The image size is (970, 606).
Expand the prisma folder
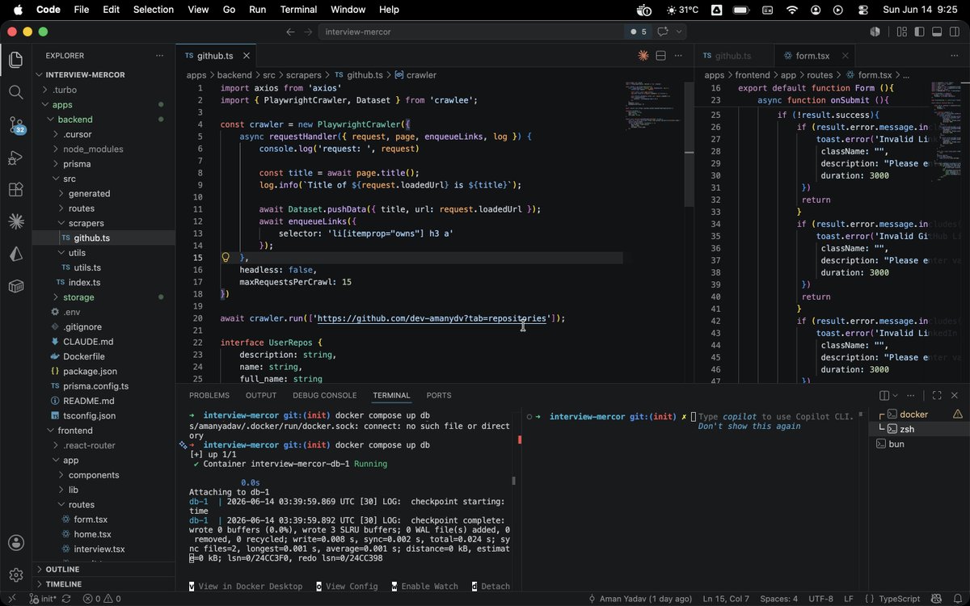pyautogui.click(x=103, y=164)
